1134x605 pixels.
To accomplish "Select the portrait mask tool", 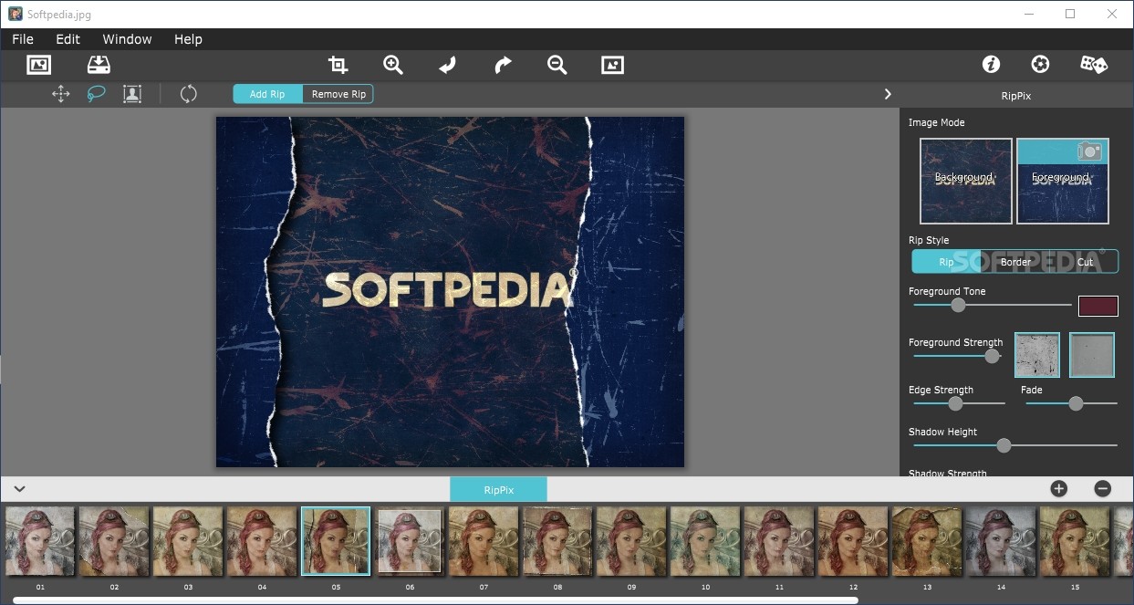I will (x=132, y=94).
